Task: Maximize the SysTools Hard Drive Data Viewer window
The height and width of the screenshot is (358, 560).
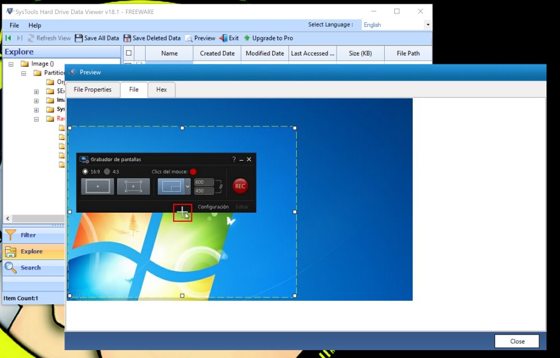Action: click(397, 11)
